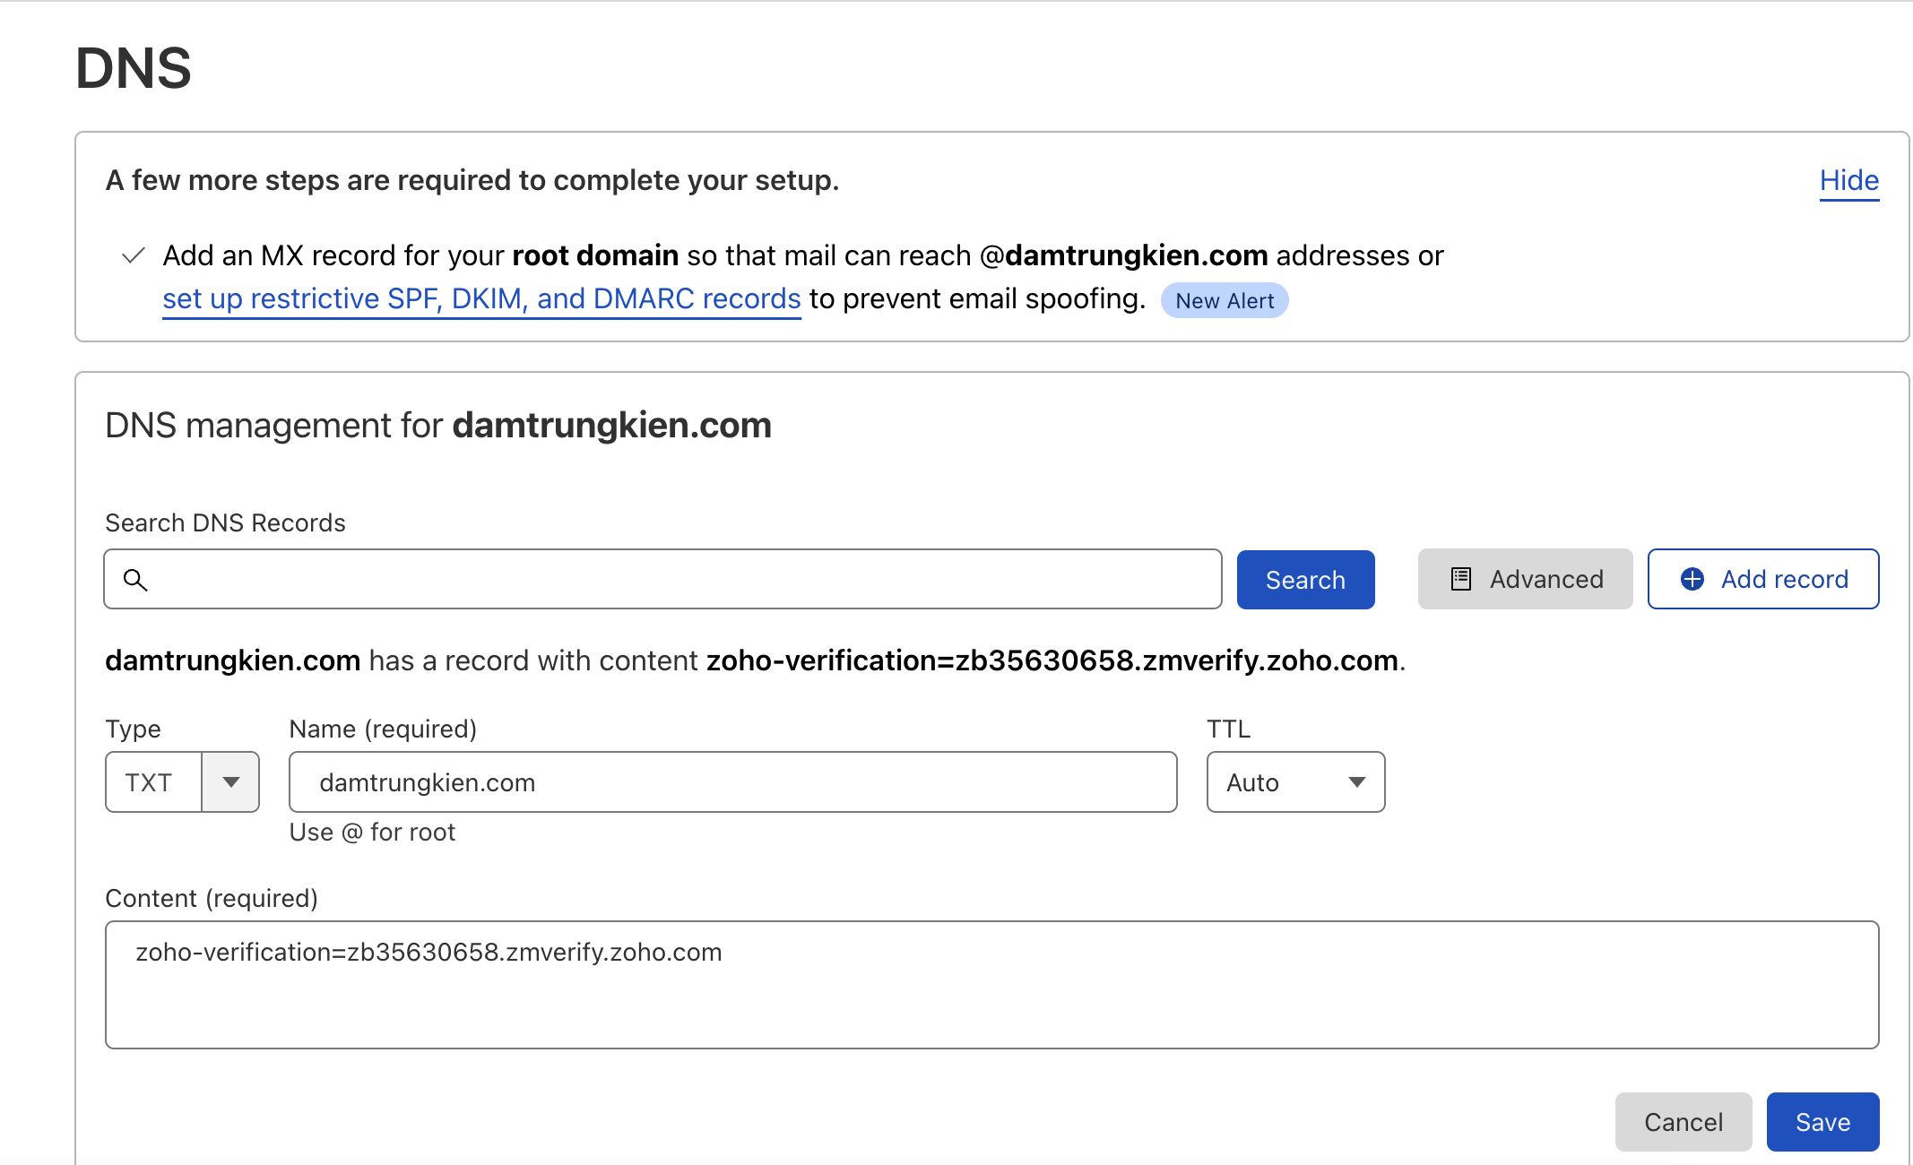Focus the Name field containing damtrungkien.com
This screenshot has height=1165, width=1913.
[x=732, y=782]
